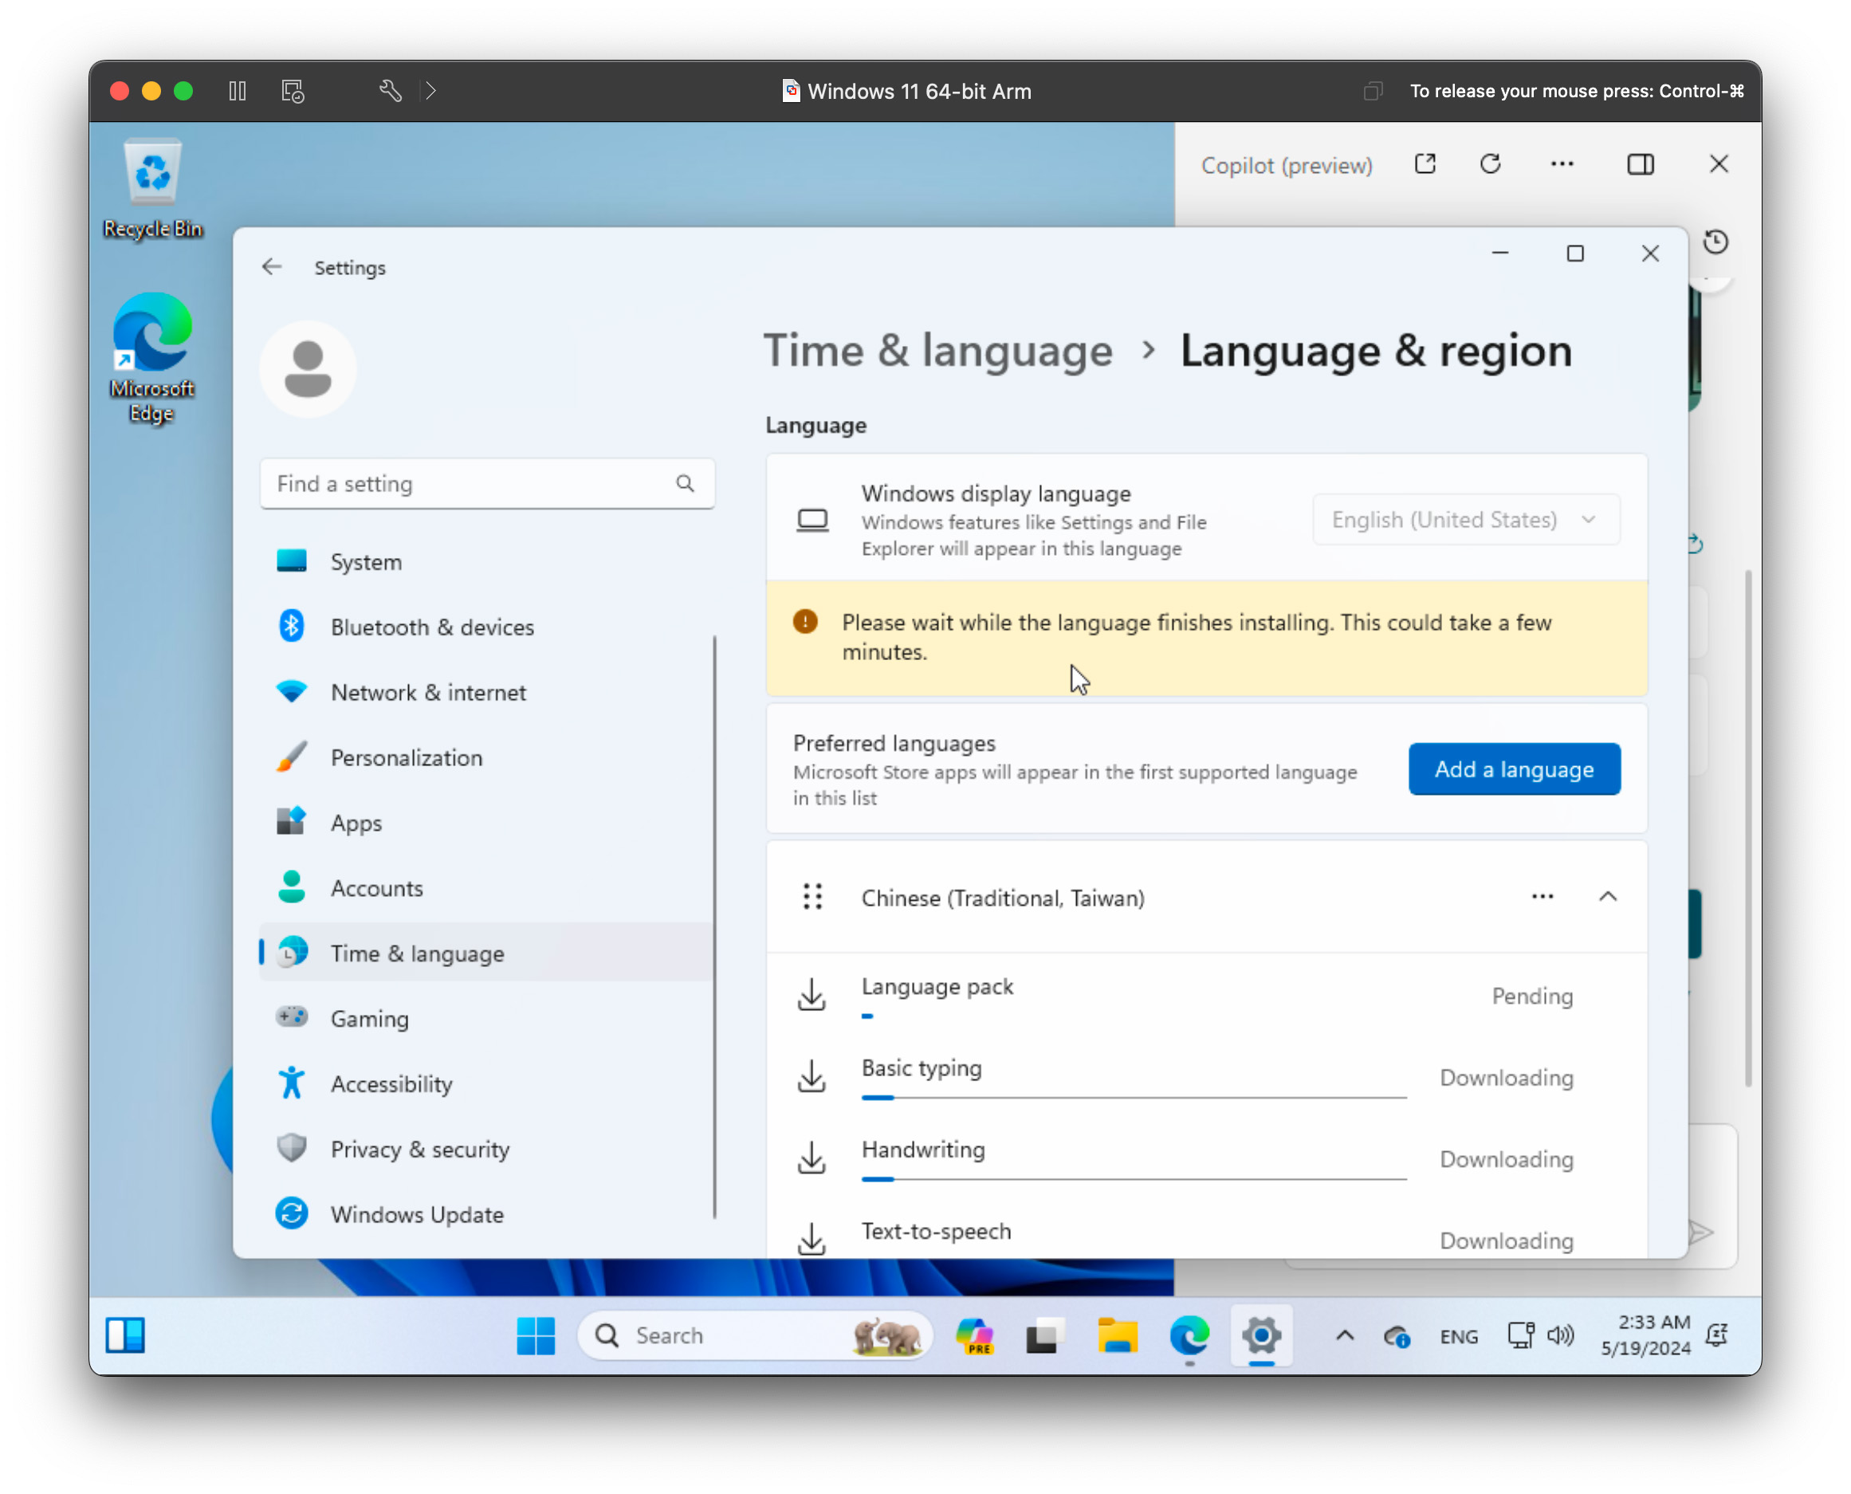
Task: Open Microsoft Edge desktop shortcut
Action: tap(152, 357)
